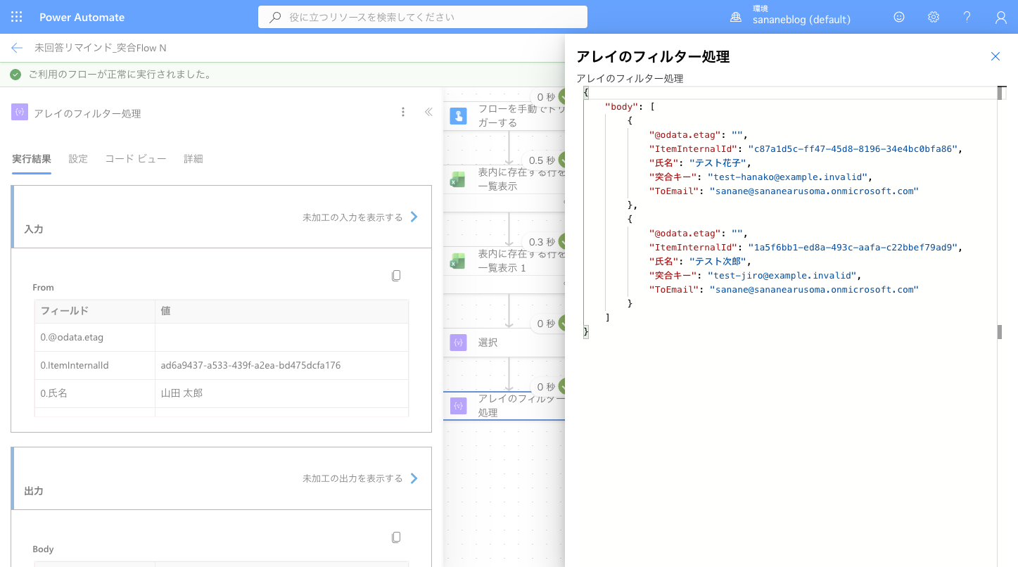Click the 選択 step icon
1018x567 pixels.
458,343
